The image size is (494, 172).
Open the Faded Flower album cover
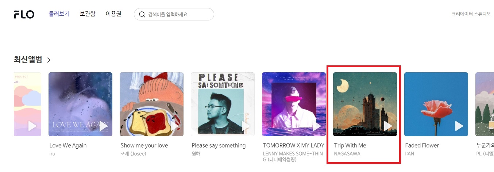tap(436, 104)
